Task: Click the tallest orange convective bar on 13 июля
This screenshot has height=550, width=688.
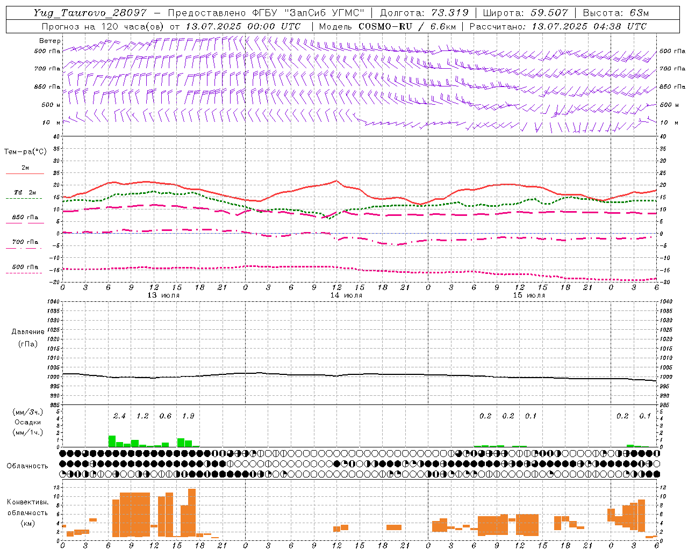Action: tap(192, 512)
